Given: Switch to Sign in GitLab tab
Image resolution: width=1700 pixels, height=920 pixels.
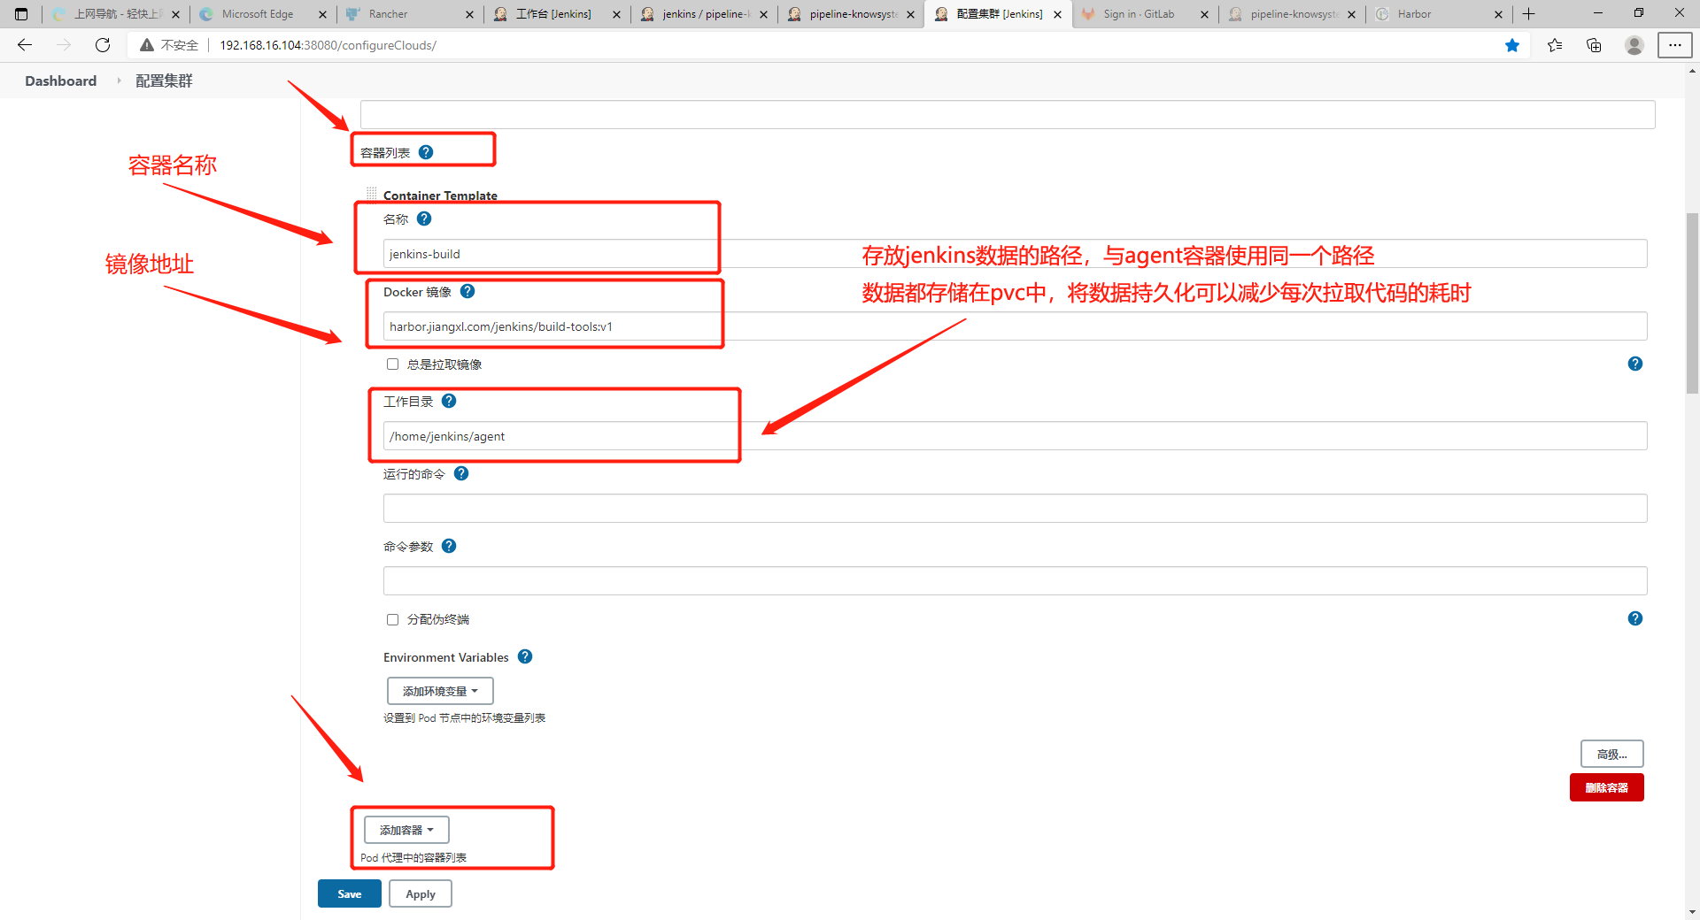Looking at the screenshot, I should coord(1145,14).
